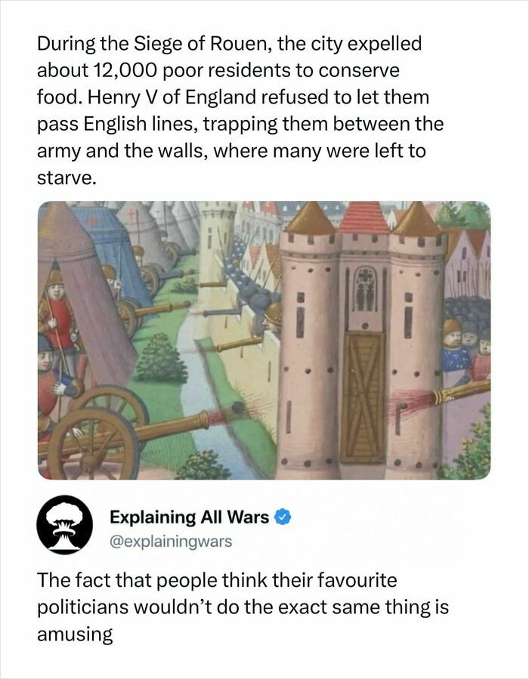Click the dark green bush beside the moat

161,359
